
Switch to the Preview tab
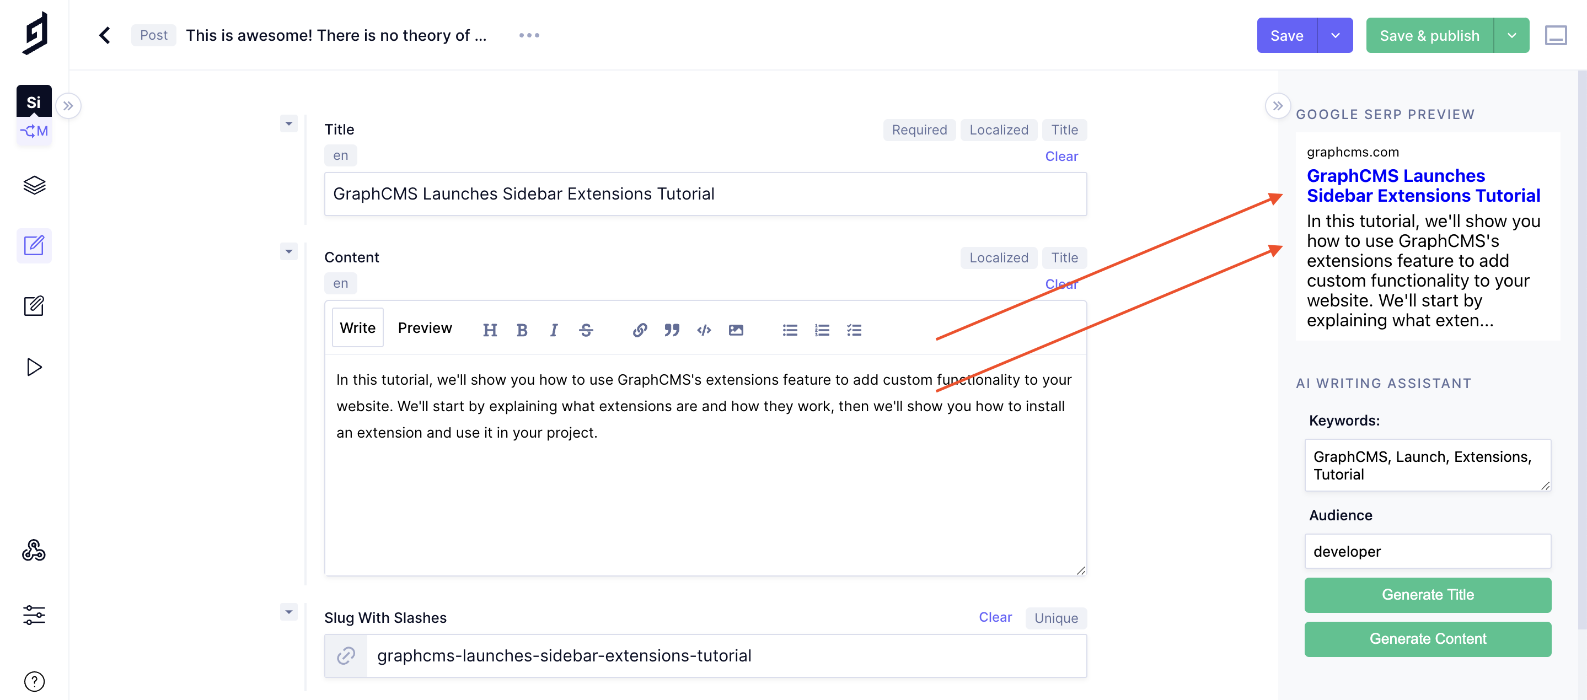click(x=424, y=327)
